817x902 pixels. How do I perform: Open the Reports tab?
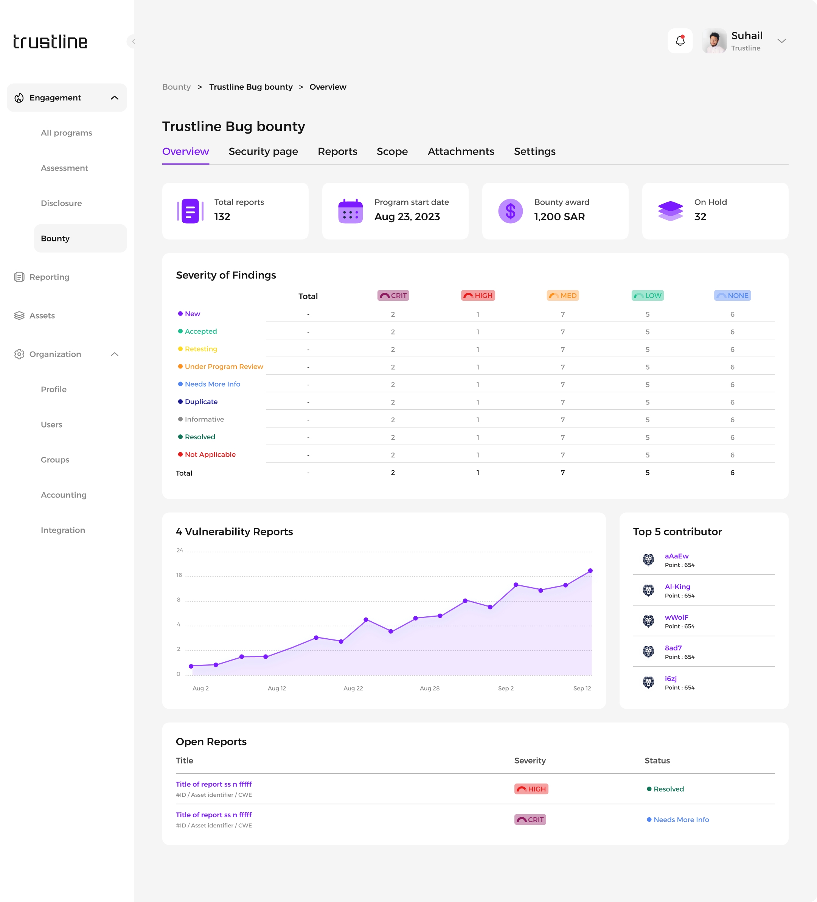(337, 151)
